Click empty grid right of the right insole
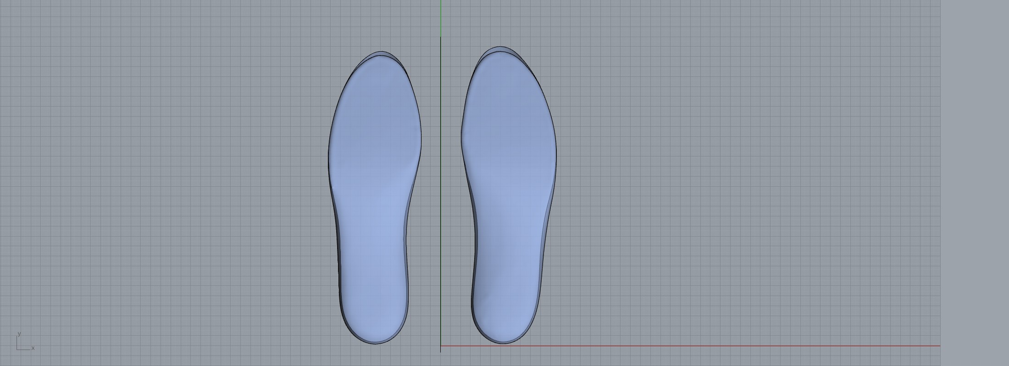Image resolution: width=1009 pixels, height=366 pixels. tap(734, 183)
